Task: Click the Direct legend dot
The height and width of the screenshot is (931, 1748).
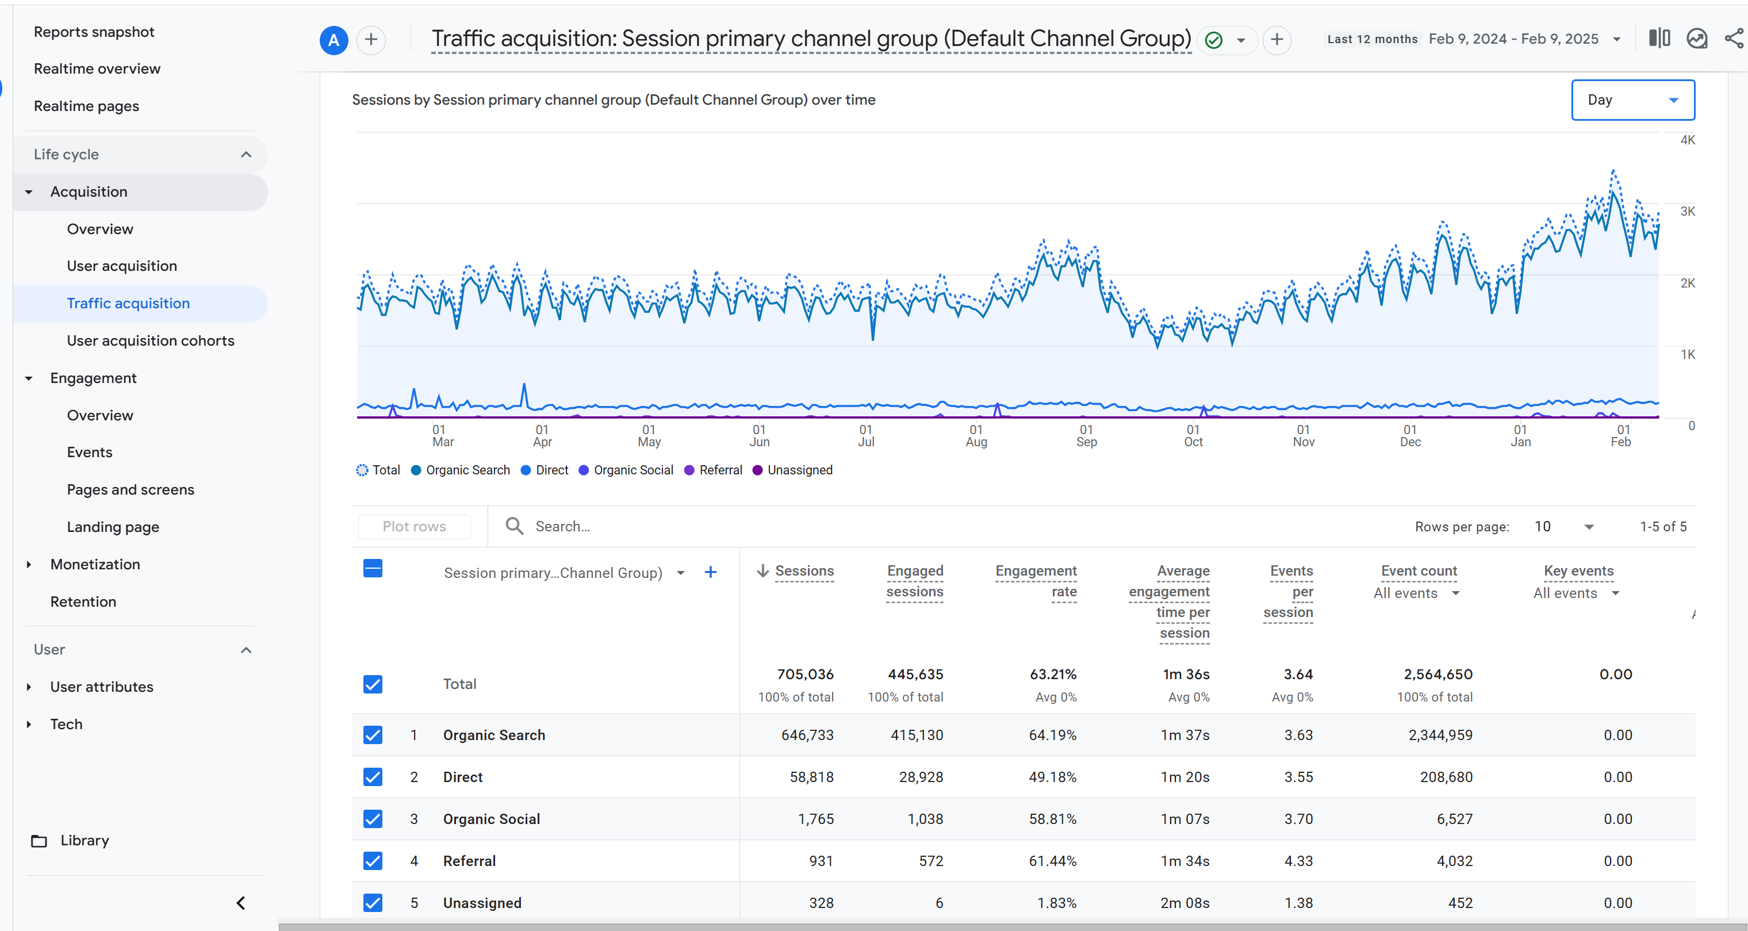Action: (x=526, y=470)
